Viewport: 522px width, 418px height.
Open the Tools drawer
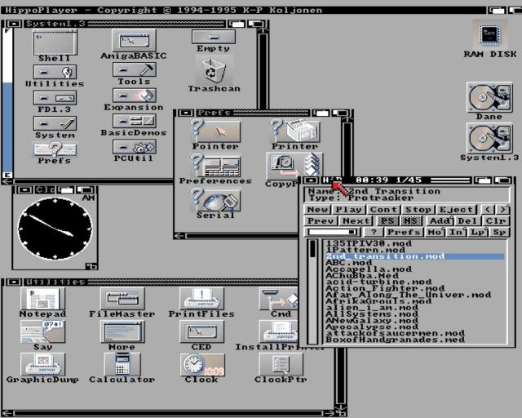(134, 70)
